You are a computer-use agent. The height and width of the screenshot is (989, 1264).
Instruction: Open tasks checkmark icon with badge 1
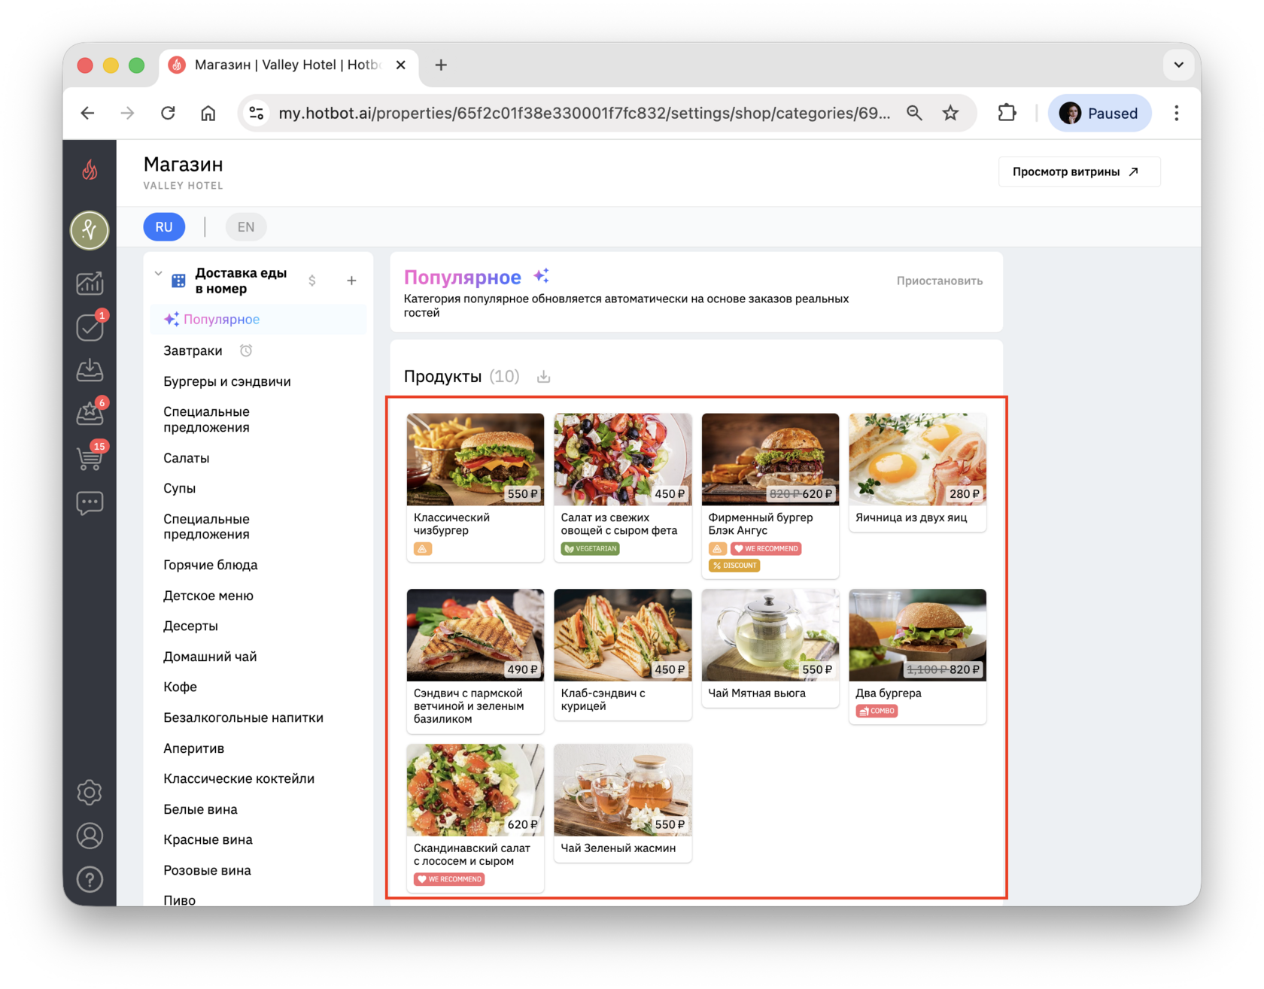pos(90,327)
